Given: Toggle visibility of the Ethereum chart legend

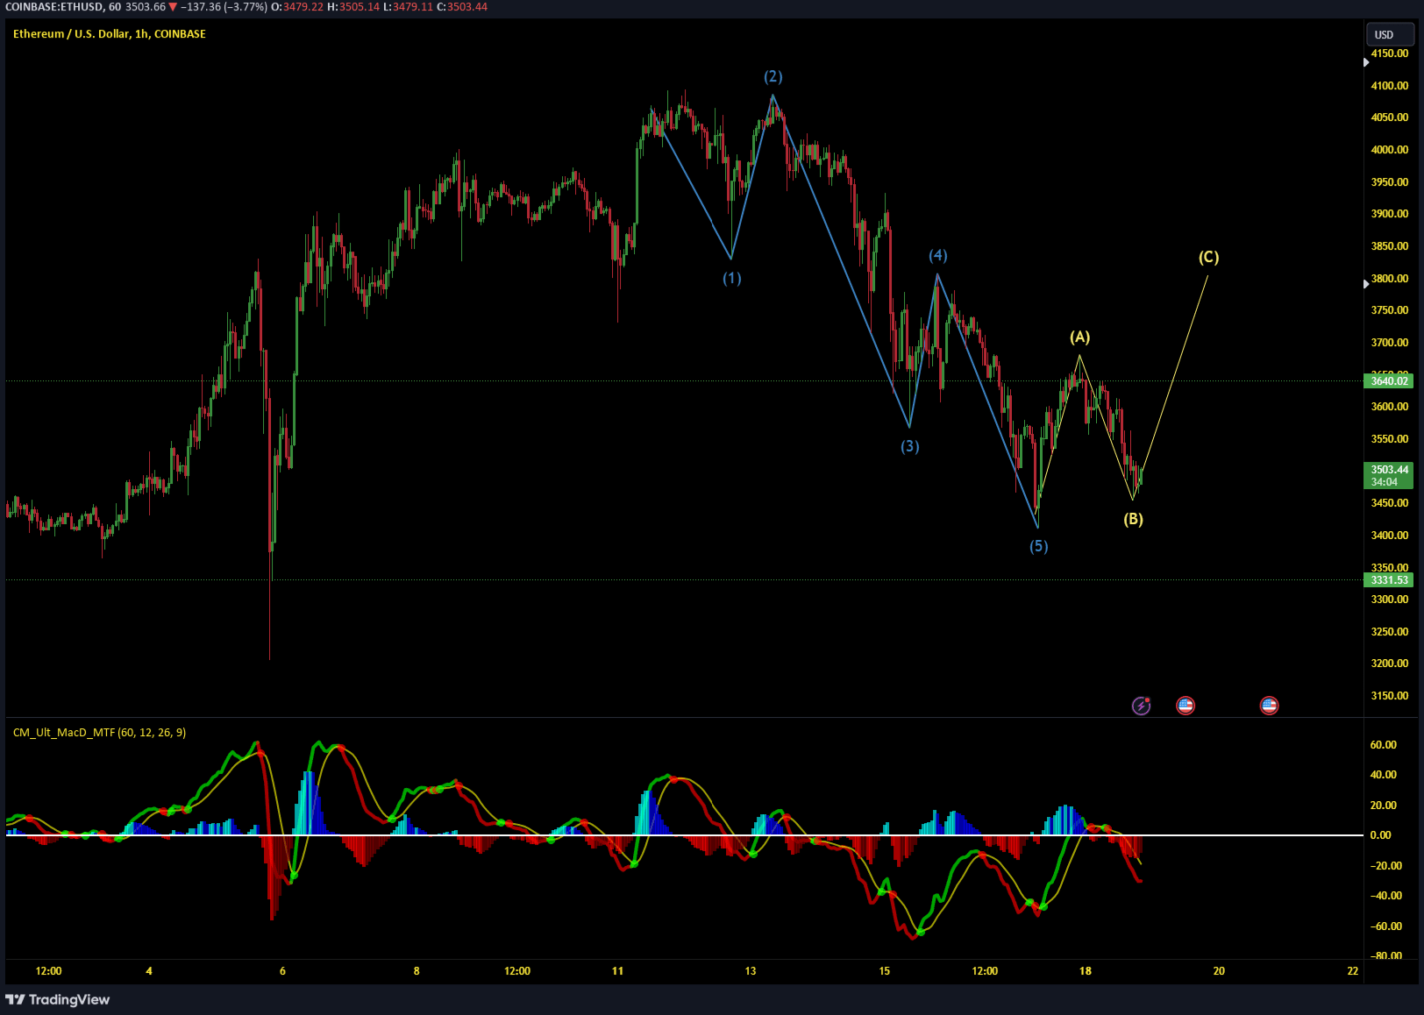Looking at the screenshot, I should [x=109, y=34].
